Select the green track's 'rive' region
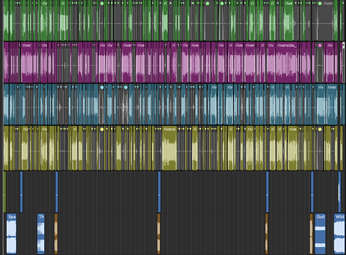Screen dimensions: 346x255 pos(289,20)
